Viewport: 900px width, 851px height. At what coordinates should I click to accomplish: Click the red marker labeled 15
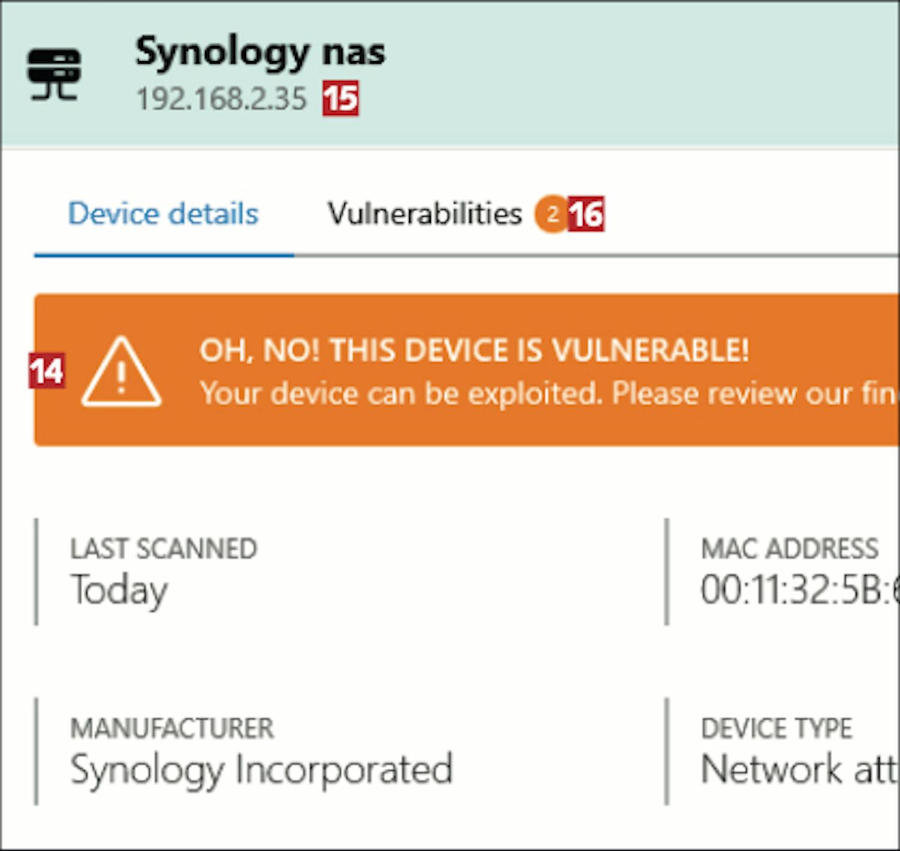click(341, 98)
